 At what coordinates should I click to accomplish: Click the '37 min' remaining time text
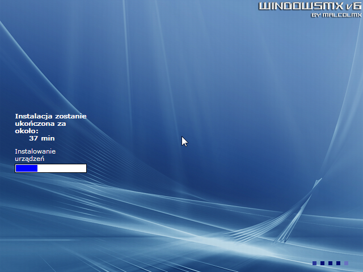(x=42, y=138)
